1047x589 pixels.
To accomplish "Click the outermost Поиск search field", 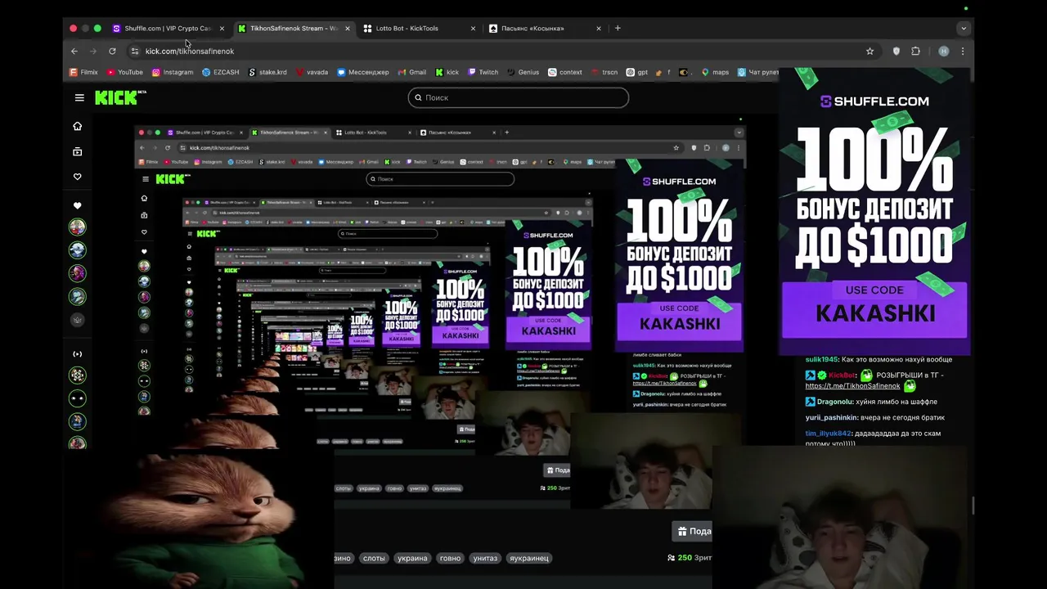I will pos(519,97).
